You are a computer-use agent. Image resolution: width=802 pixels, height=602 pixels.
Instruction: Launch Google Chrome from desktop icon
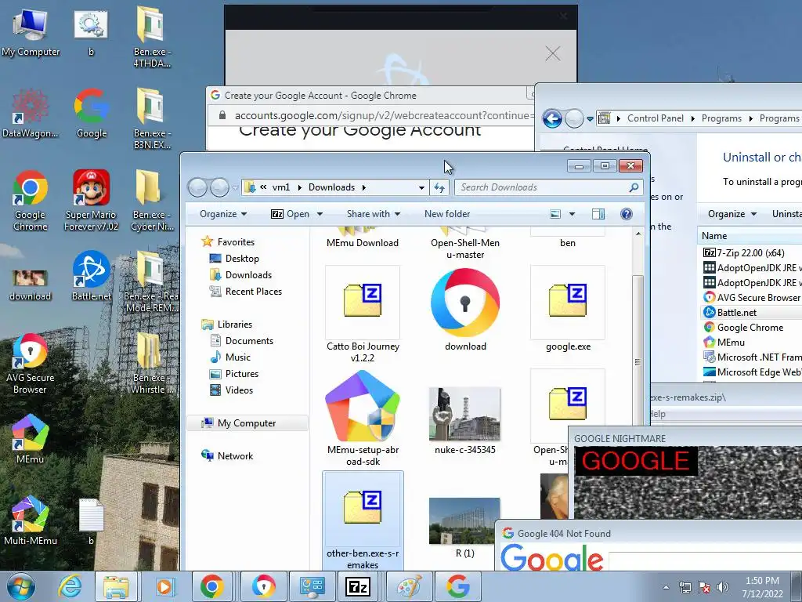[x=31, y=200]
